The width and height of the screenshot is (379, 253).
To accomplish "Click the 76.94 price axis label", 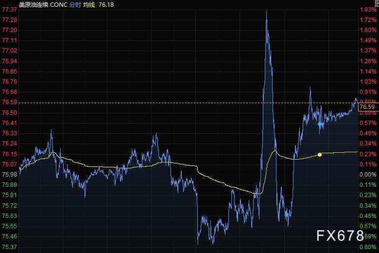I will (x=9, y=61).
